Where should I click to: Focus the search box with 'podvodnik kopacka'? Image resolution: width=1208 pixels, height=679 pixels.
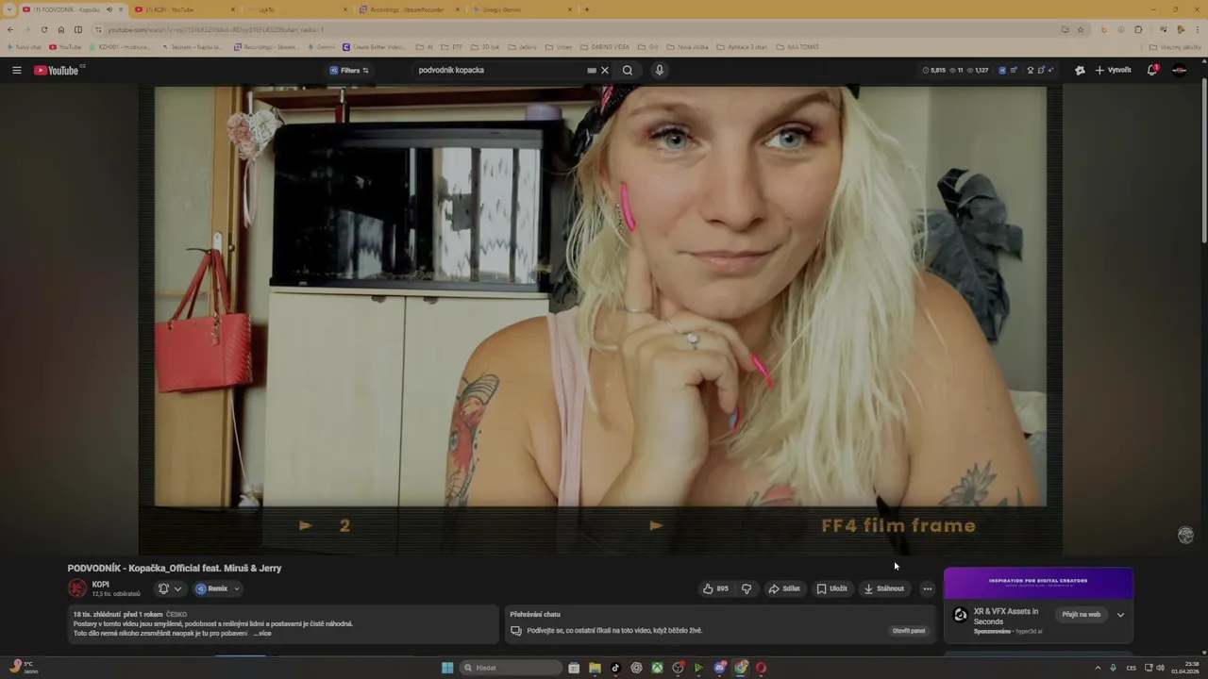pyautogui.click(x=500, y=70)
